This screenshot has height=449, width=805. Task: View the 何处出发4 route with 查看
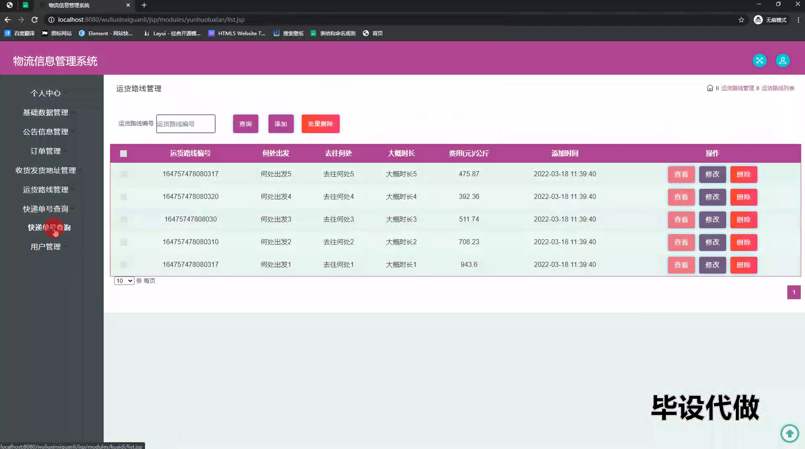tap(681, 197)
